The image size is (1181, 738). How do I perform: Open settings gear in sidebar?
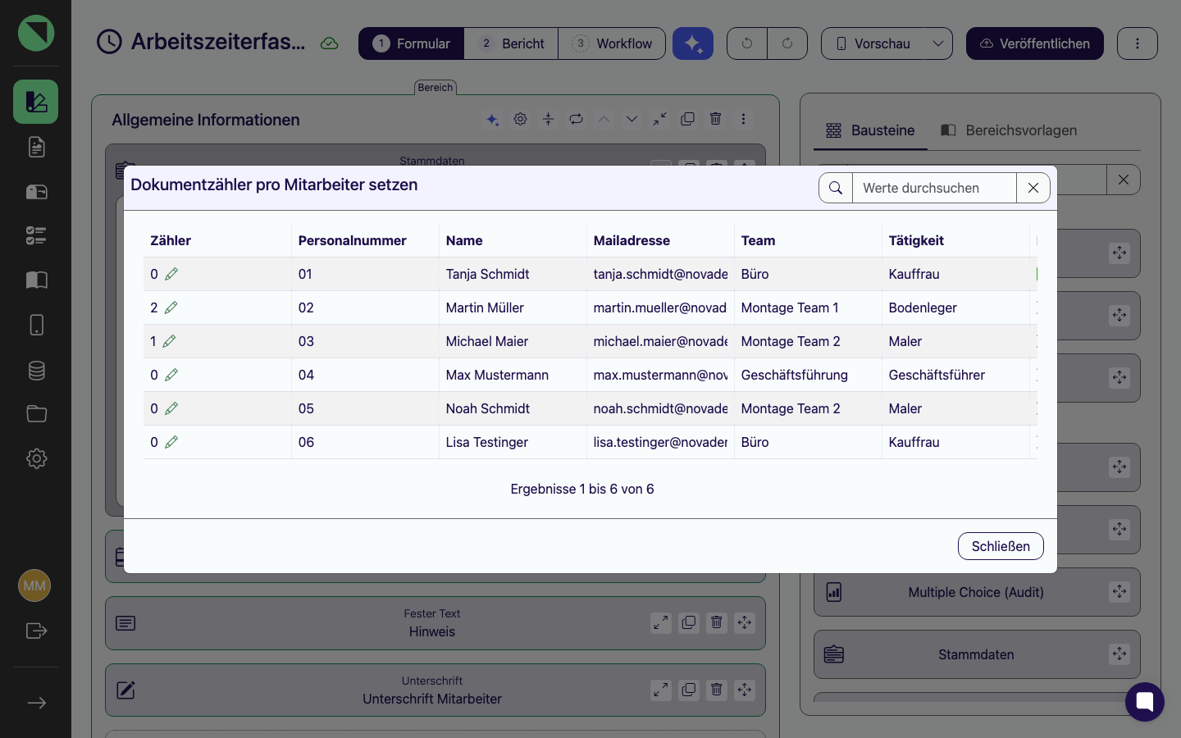36,458
